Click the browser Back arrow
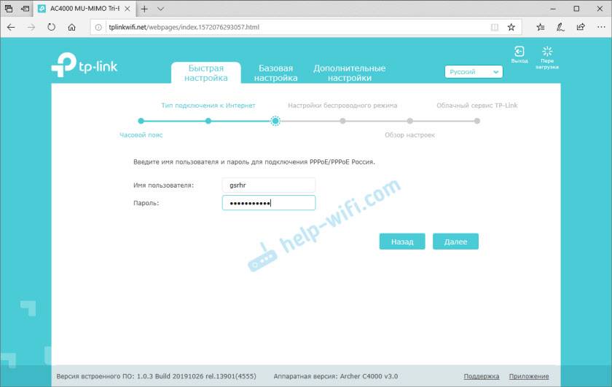Viewport: 612px width, 387px height. click(11, 28)
